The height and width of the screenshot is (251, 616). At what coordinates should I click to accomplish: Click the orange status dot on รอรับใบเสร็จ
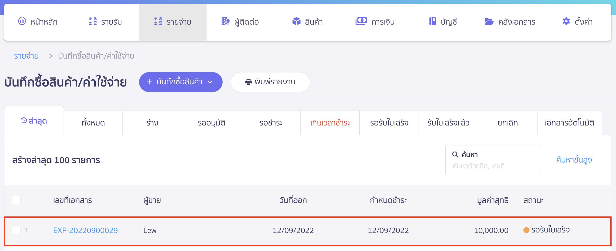pos(526,230)
